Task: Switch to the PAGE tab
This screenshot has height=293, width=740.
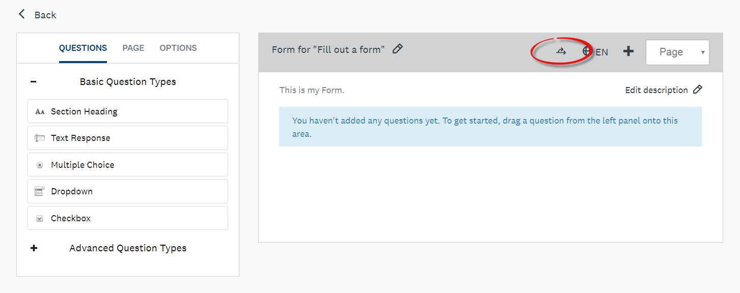Action: point(133,47)
